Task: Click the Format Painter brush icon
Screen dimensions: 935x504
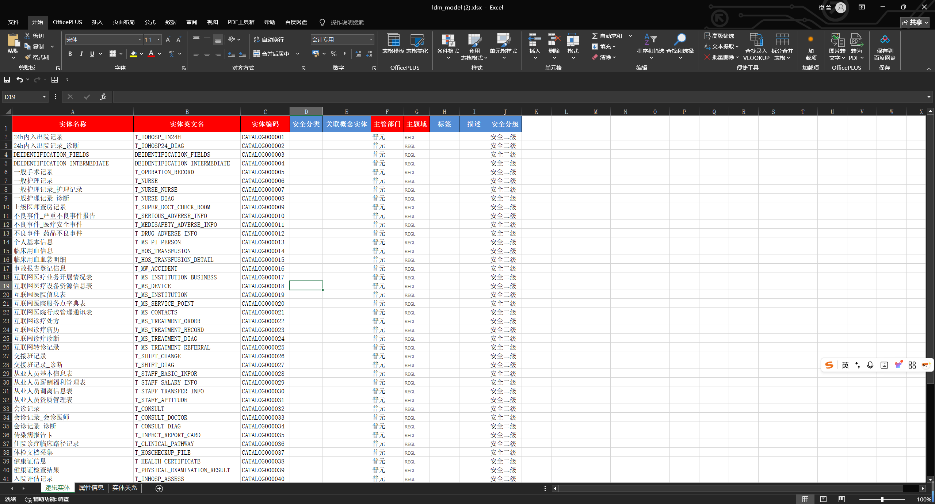Action: tap(28, 57)
